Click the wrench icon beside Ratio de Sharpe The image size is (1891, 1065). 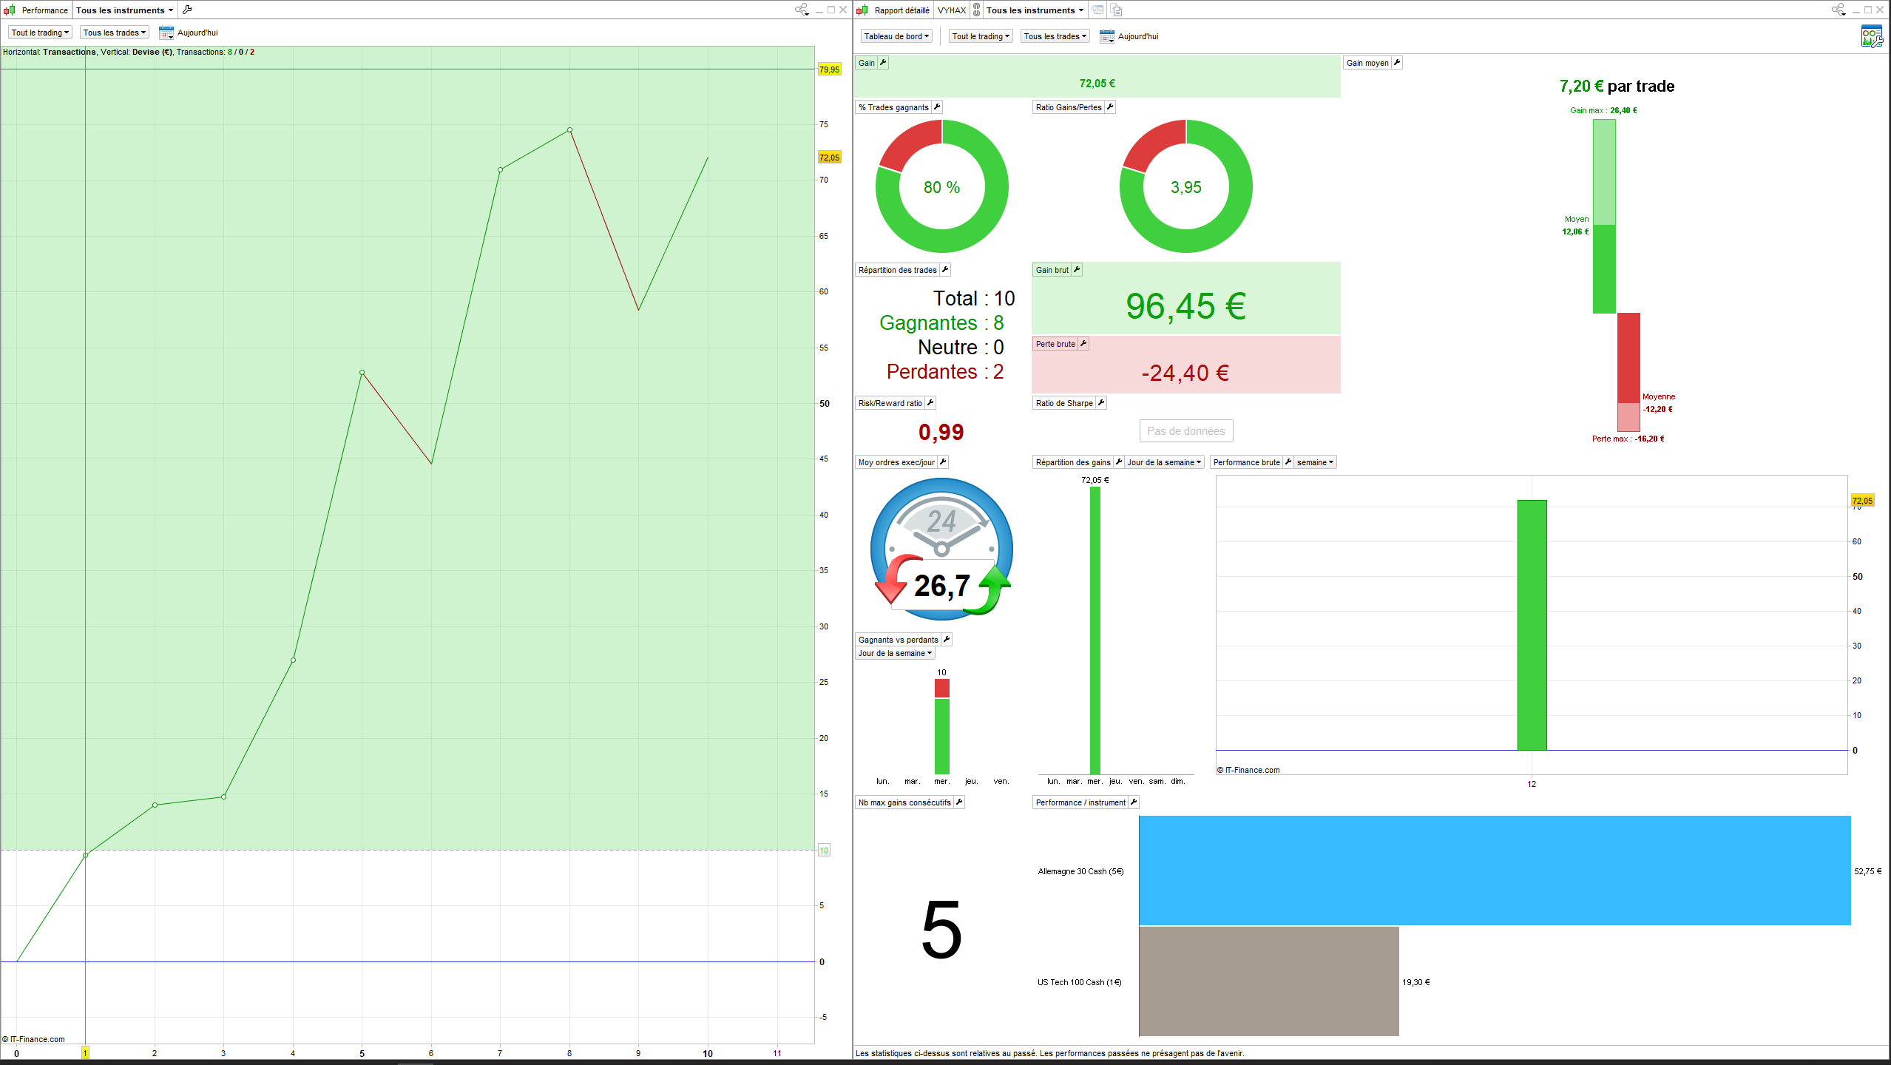pos(1101,403)
